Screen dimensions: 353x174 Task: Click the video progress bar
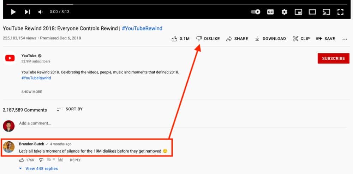[176, 4]
